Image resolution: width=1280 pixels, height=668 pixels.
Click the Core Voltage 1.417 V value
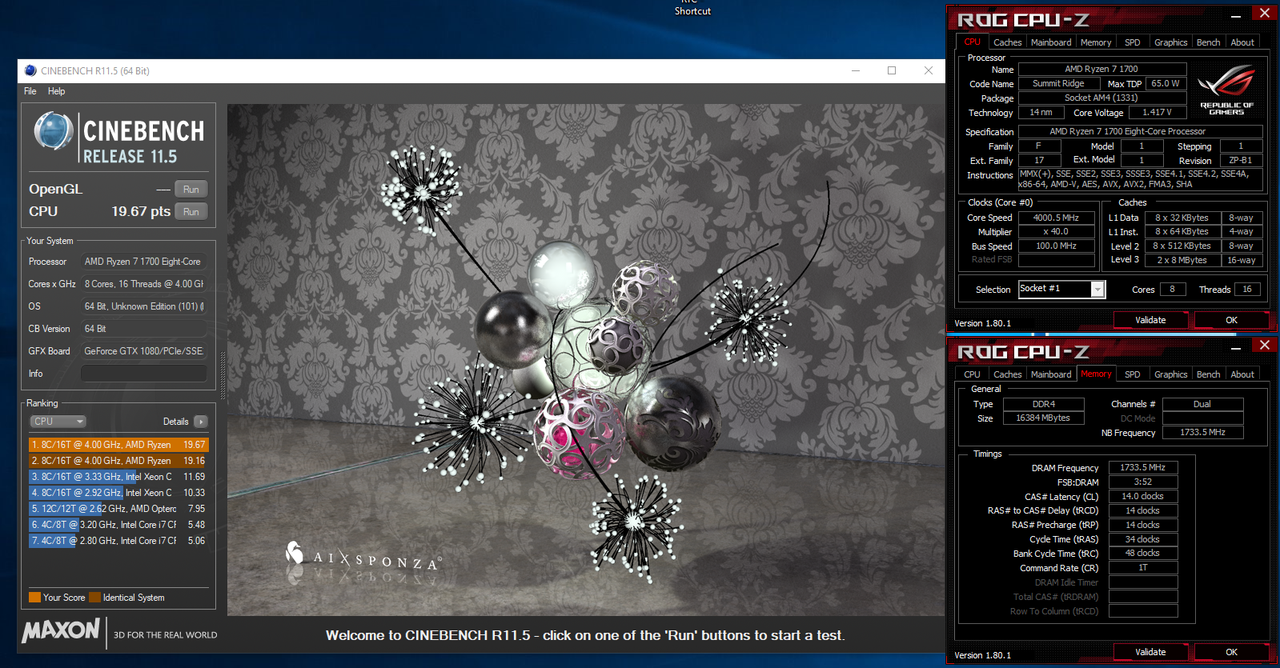click(x=1157, y=113)
